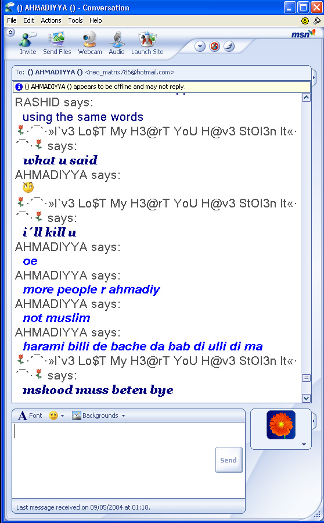This screenshot has width=324, height=523.
Task: Toggle the toolbar collapse arrow button
Action: pyautogui.click(x=10, y=33)
